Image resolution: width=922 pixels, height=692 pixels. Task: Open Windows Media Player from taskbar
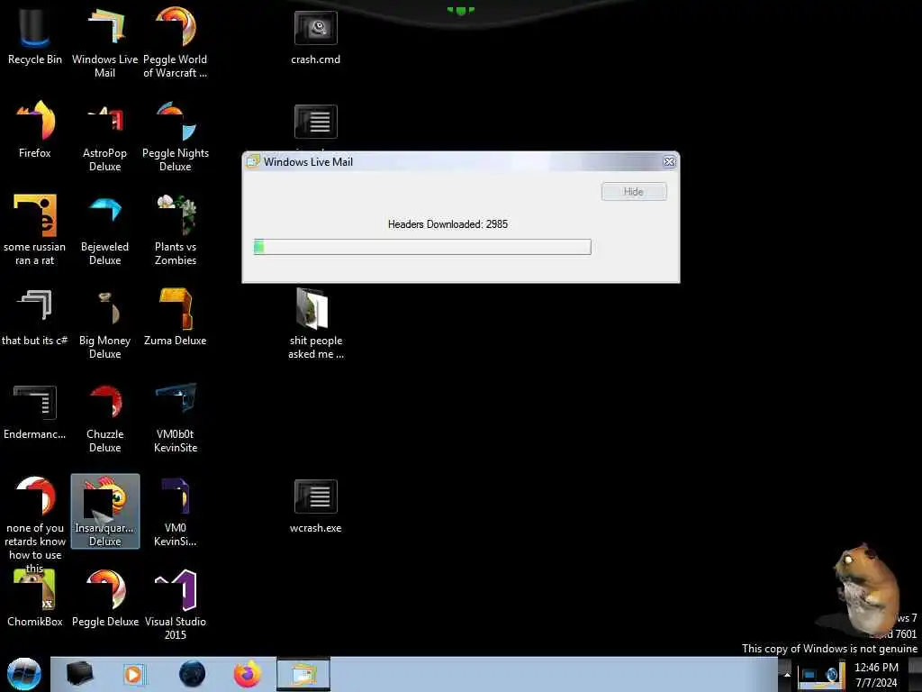(133, 674)
